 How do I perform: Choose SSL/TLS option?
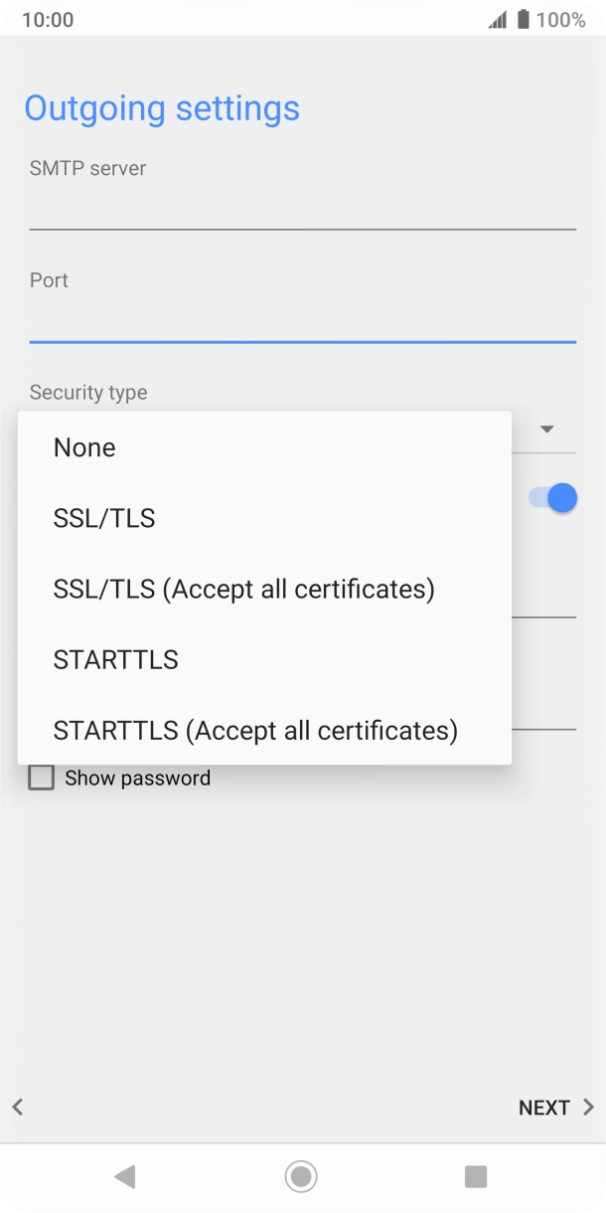tap(104, 518)
